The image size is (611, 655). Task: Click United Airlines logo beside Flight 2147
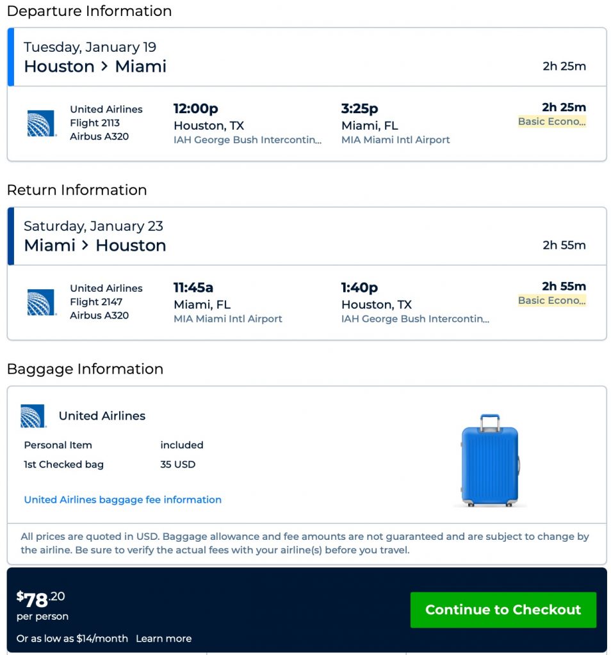42,303
